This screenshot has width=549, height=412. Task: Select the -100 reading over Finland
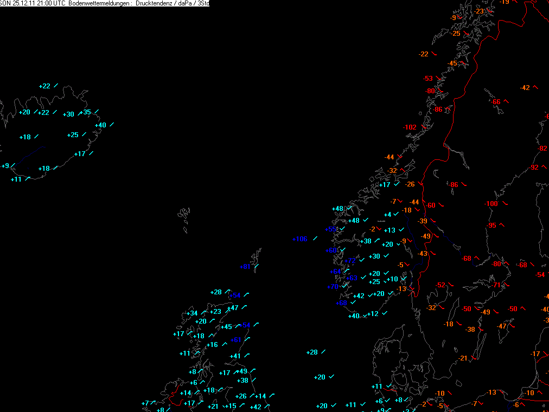coord(491,203)
